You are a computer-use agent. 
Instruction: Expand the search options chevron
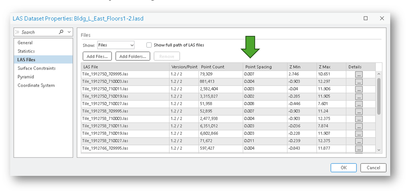click(x=69, y=32)
